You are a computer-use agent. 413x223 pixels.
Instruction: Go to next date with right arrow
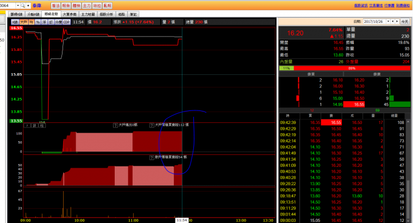pyautogui.click(x=397, y=22)
